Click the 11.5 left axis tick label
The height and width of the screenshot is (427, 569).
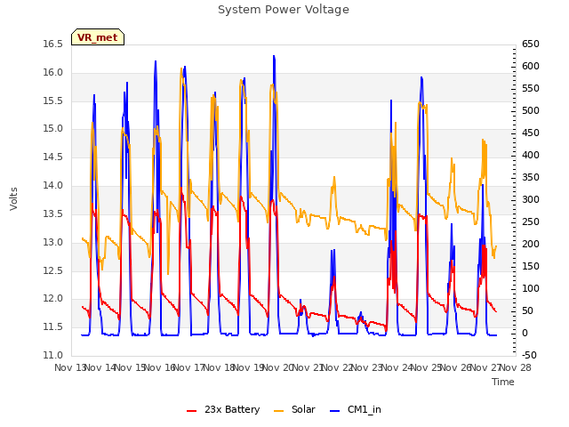pyautogui.click(x=53, y=326)
